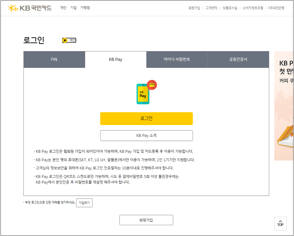Switch to the 공동인증서 tab
The image size is (294, 236).
click(238, 60)
